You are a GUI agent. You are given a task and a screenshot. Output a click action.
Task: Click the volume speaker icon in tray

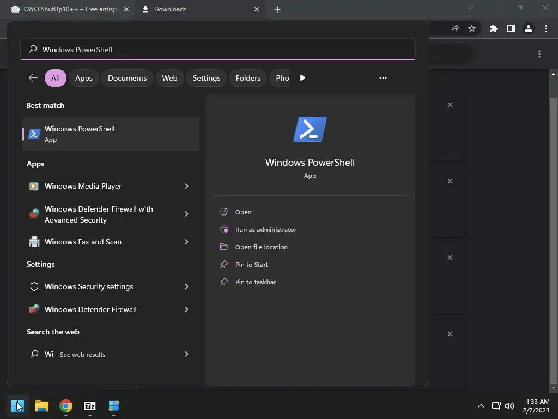510,406
